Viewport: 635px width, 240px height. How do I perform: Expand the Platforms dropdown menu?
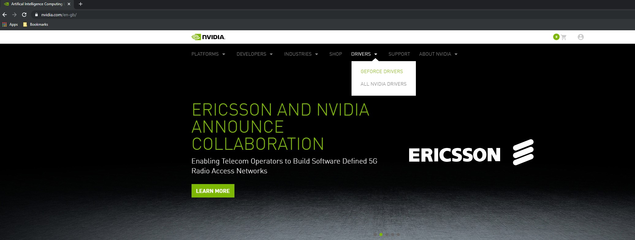pyautogui.click(x=208, y=54)
